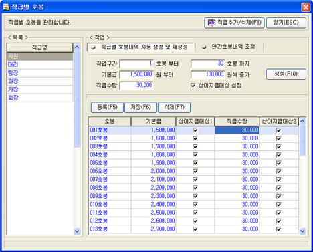Click the 삭제(F7) button
The height and width of the screenshot is (252, 313).
coord(174,108)
